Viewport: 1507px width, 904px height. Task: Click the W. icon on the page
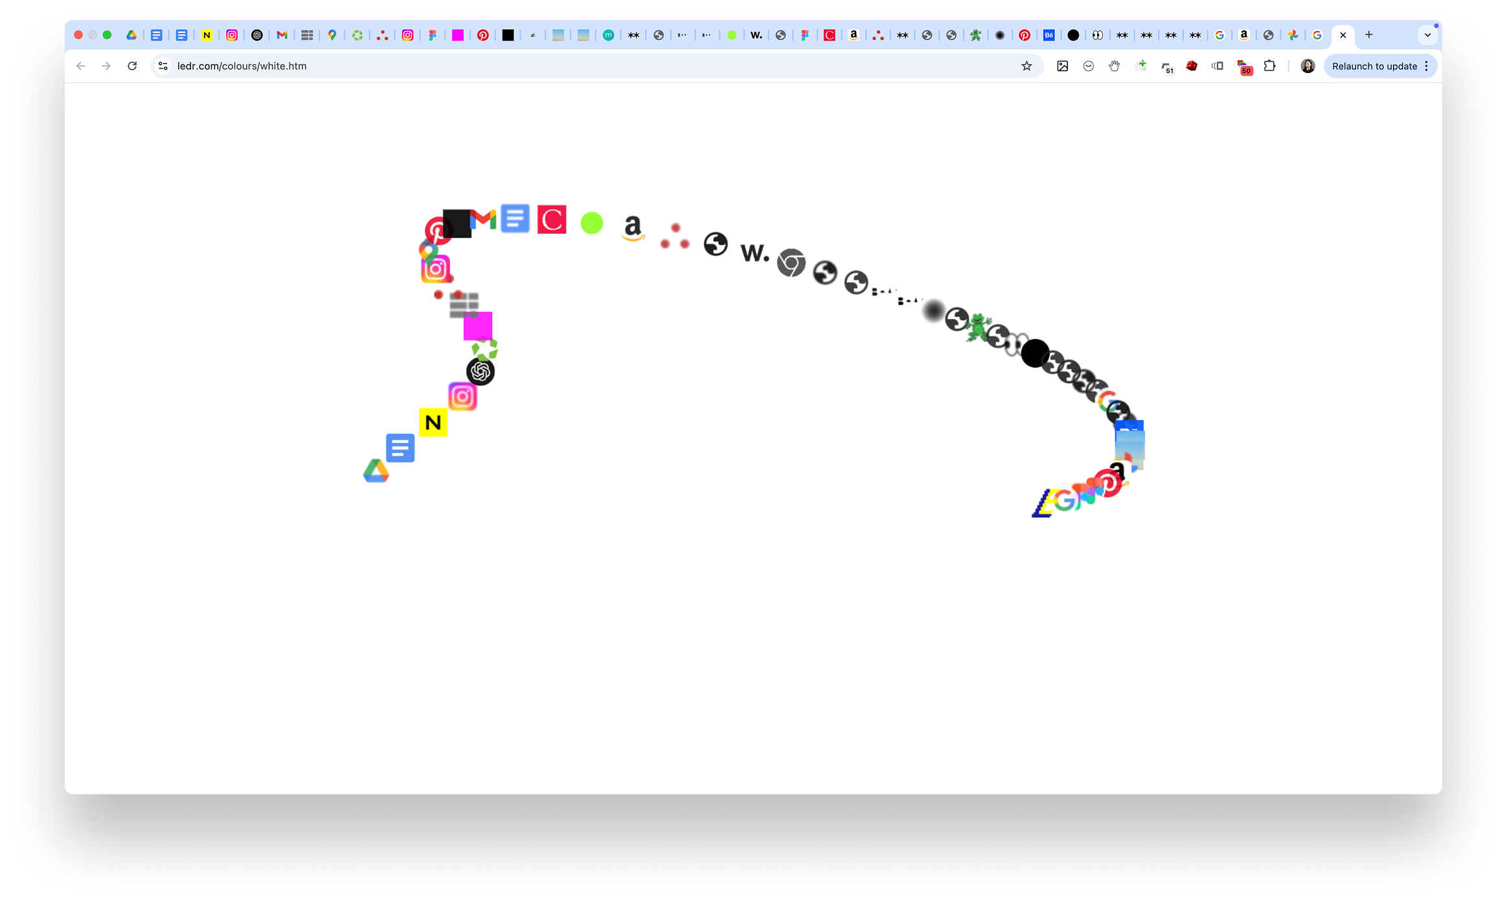(x=755, y=253)
